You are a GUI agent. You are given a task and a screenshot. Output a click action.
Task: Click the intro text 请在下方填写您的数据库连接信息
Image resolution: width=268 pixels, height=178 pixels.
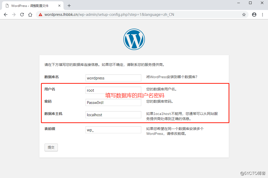tap(71, 65)
